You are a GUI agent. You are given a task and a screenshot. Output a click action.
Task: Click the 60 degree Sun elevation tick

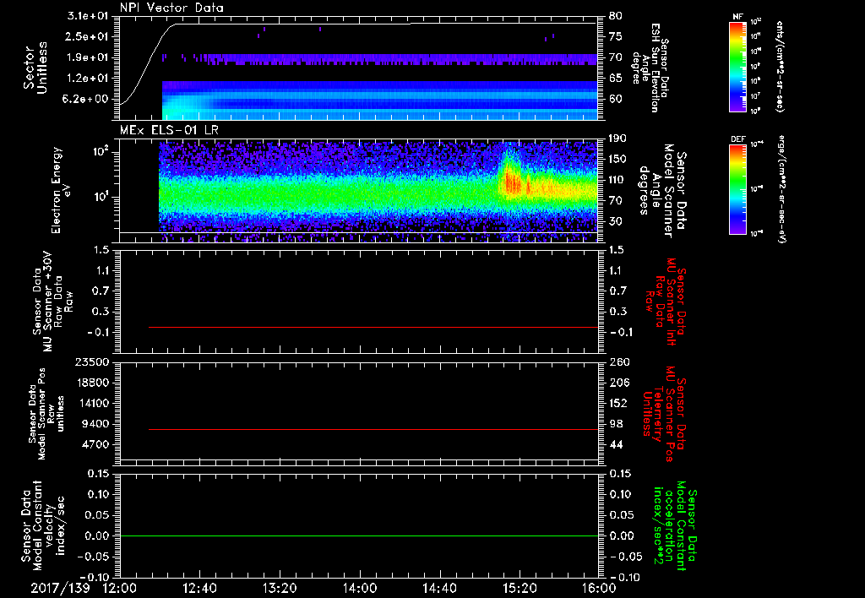coord(616,100)
